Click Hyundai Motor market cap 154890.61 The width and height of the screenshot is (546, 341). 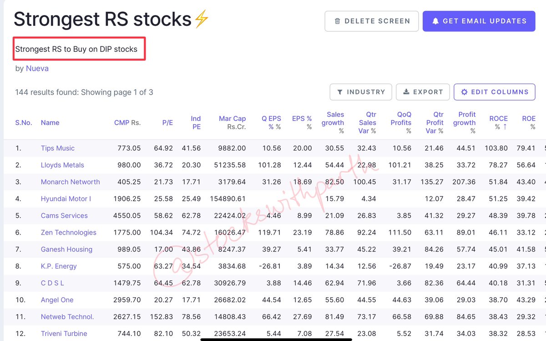coord(228,199)
